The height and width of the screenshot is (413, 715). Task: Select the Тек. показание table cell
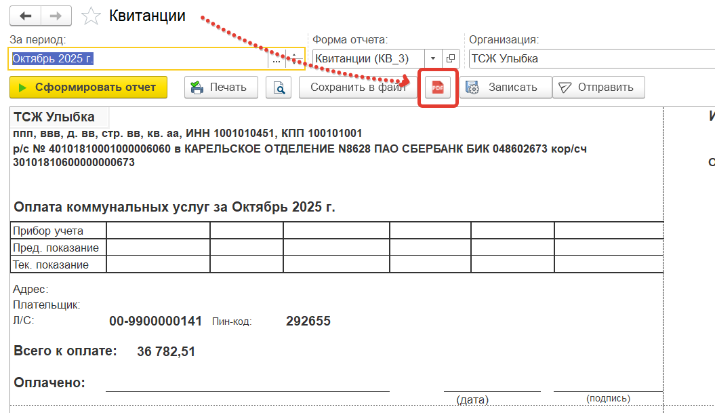pos(58,264)
